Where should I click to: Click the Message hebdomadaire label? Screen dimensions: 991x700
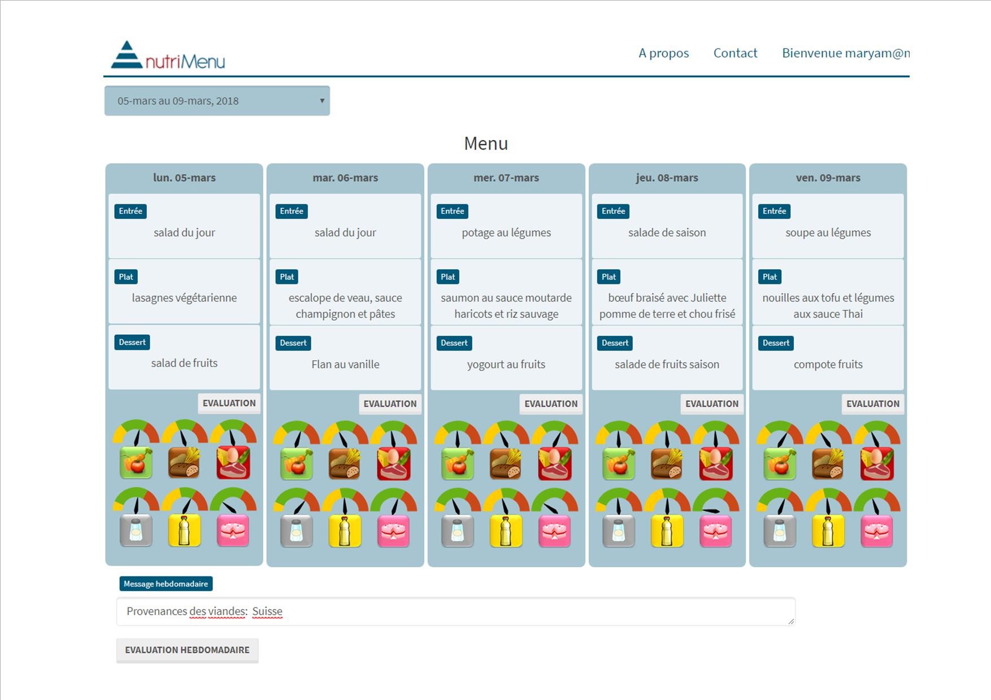[x=166, y=584]
